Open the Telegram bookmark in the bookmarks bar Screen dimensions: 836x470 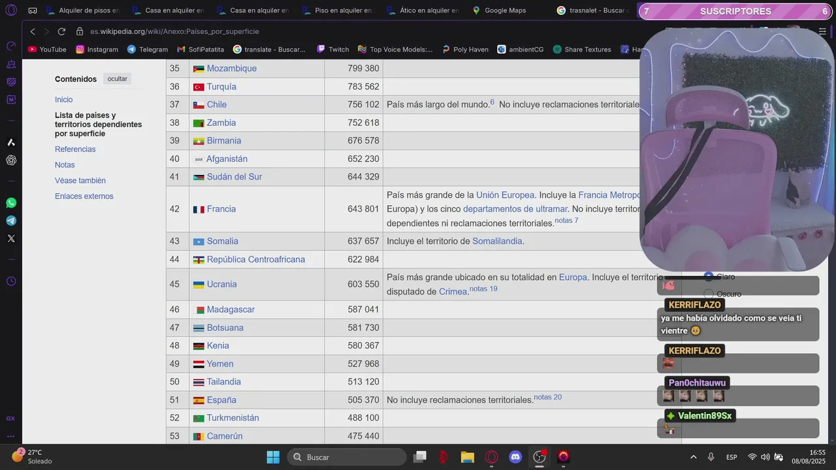[x=148, y=50]
